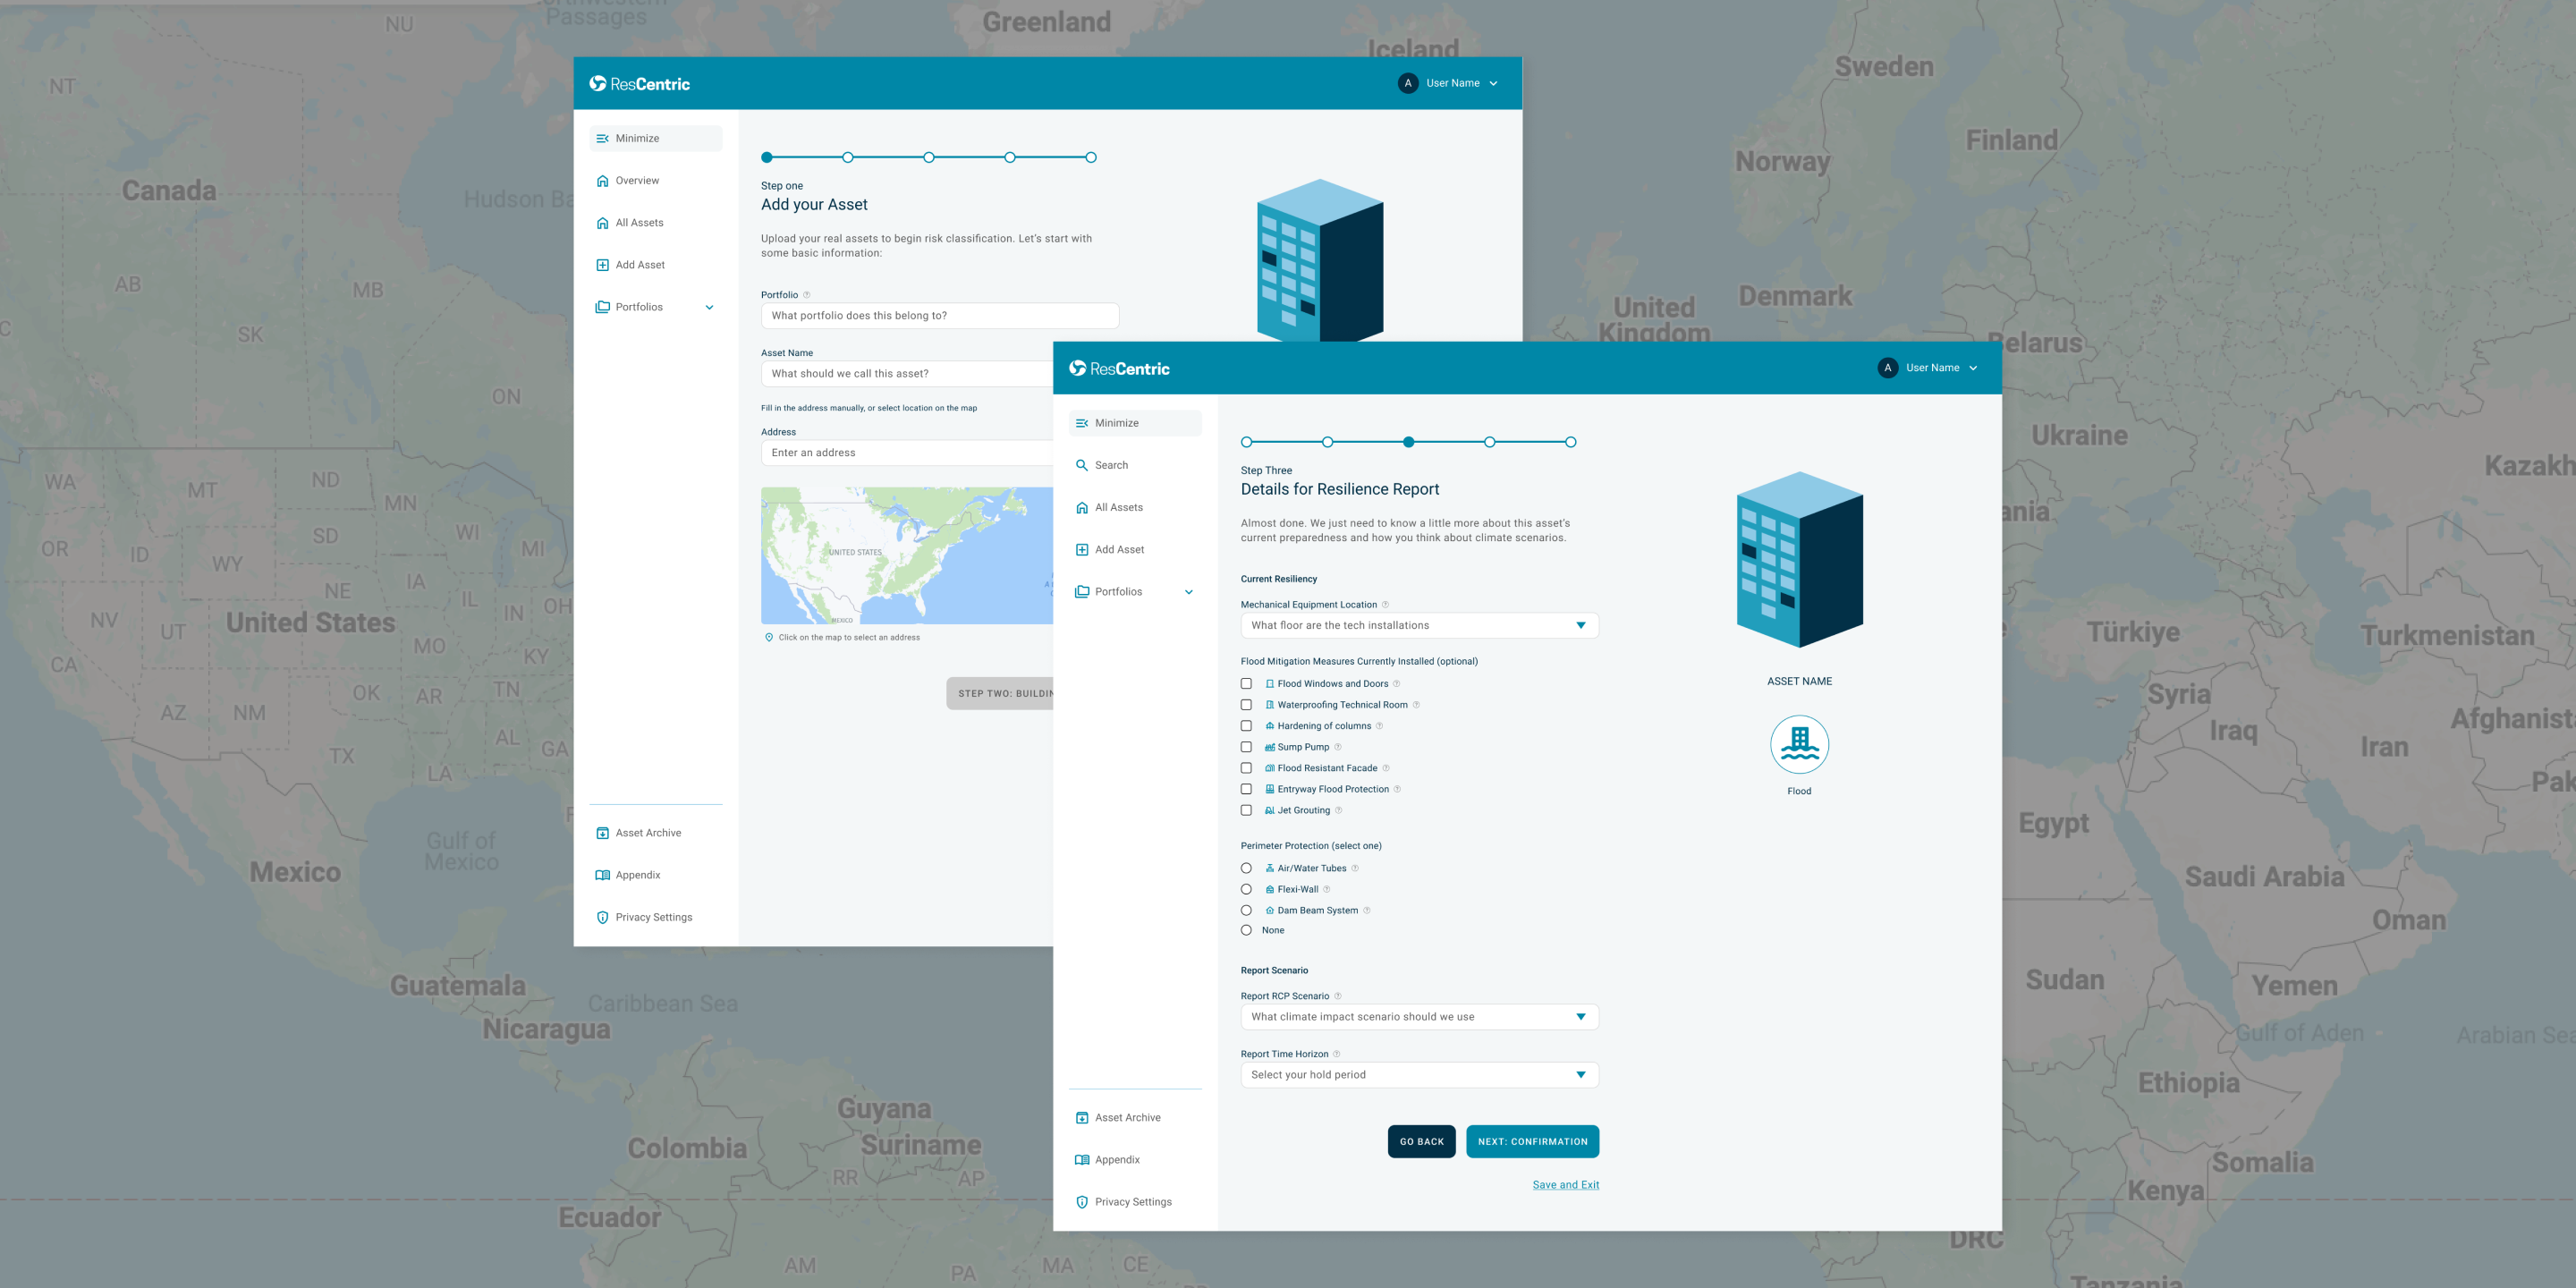Click the NEXT: CONFIRMATION button
This screenshot has height=1288, width=2576.
(1532, 1142)
